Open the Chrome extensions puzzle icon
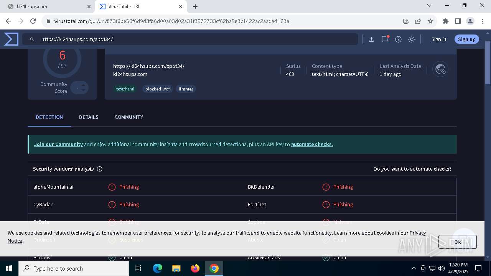Viewport: 491px width, 276px height. pyautogui.click(x=446, y=21)
